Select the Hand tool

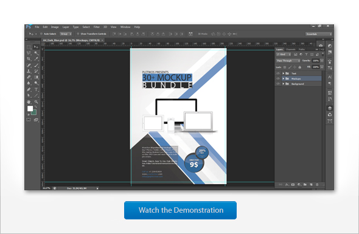pyautogui.click(x=29, y=102)
